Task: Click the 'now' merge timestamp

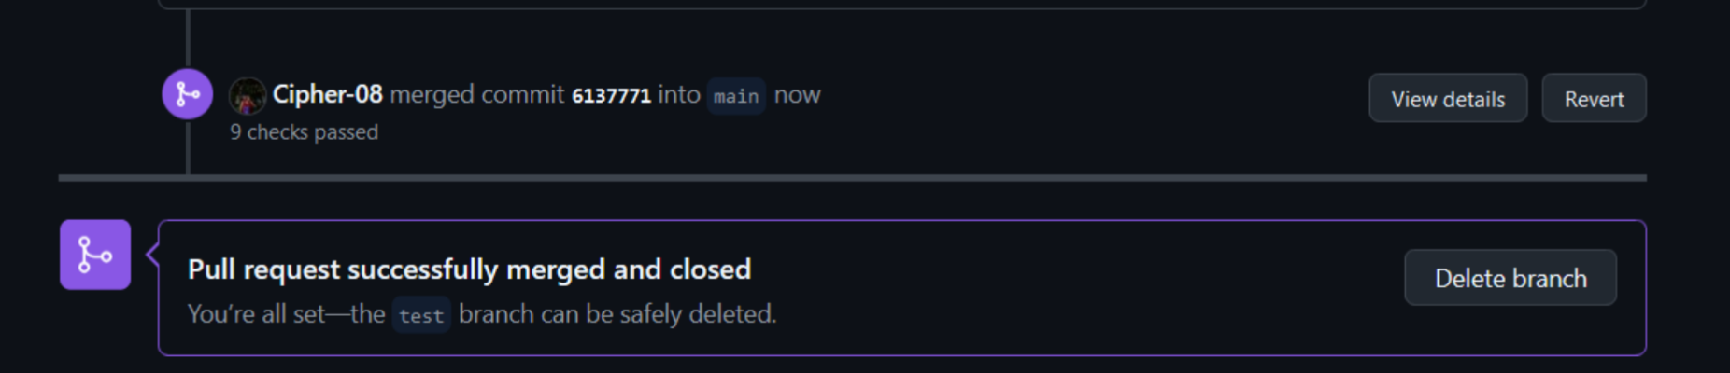Action: [797, 95]
